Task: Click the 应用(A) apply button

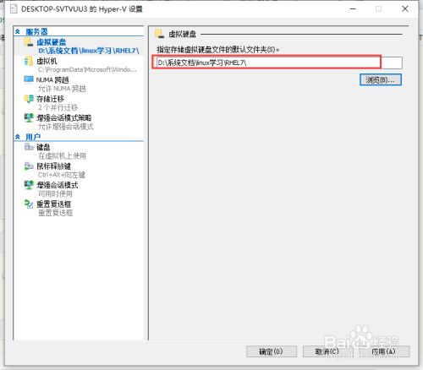Action: coord(384,351)
